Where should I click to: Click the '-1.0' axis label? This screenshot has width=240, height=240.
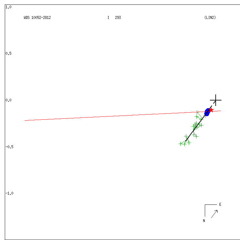coord(9,193)
